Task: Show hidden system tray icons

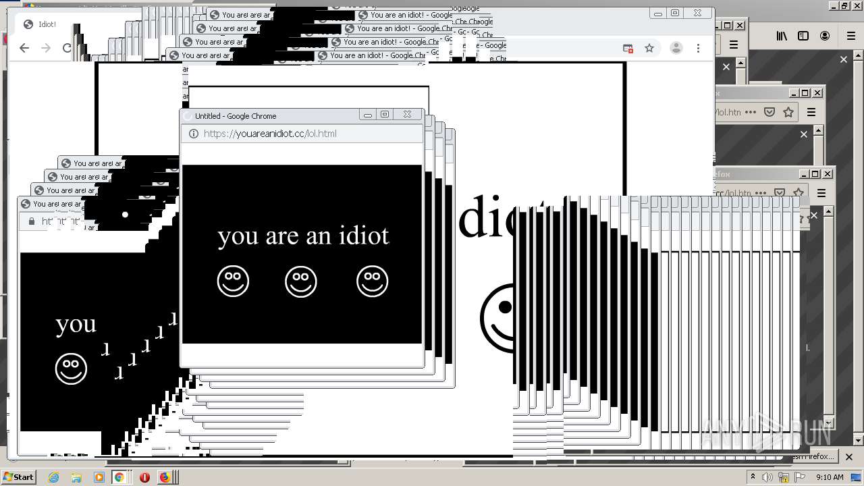Action: [x=753, y=477]
